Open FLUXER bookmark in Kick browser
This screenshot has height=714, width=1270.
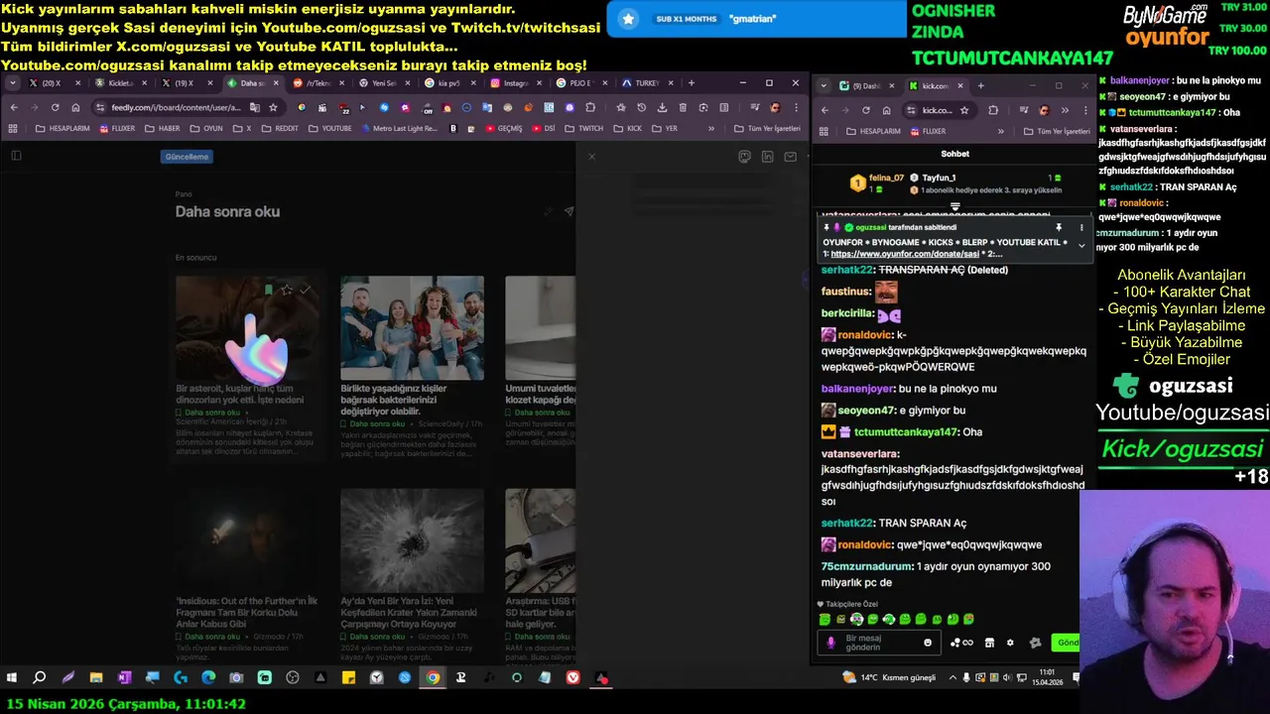[928, 131]
